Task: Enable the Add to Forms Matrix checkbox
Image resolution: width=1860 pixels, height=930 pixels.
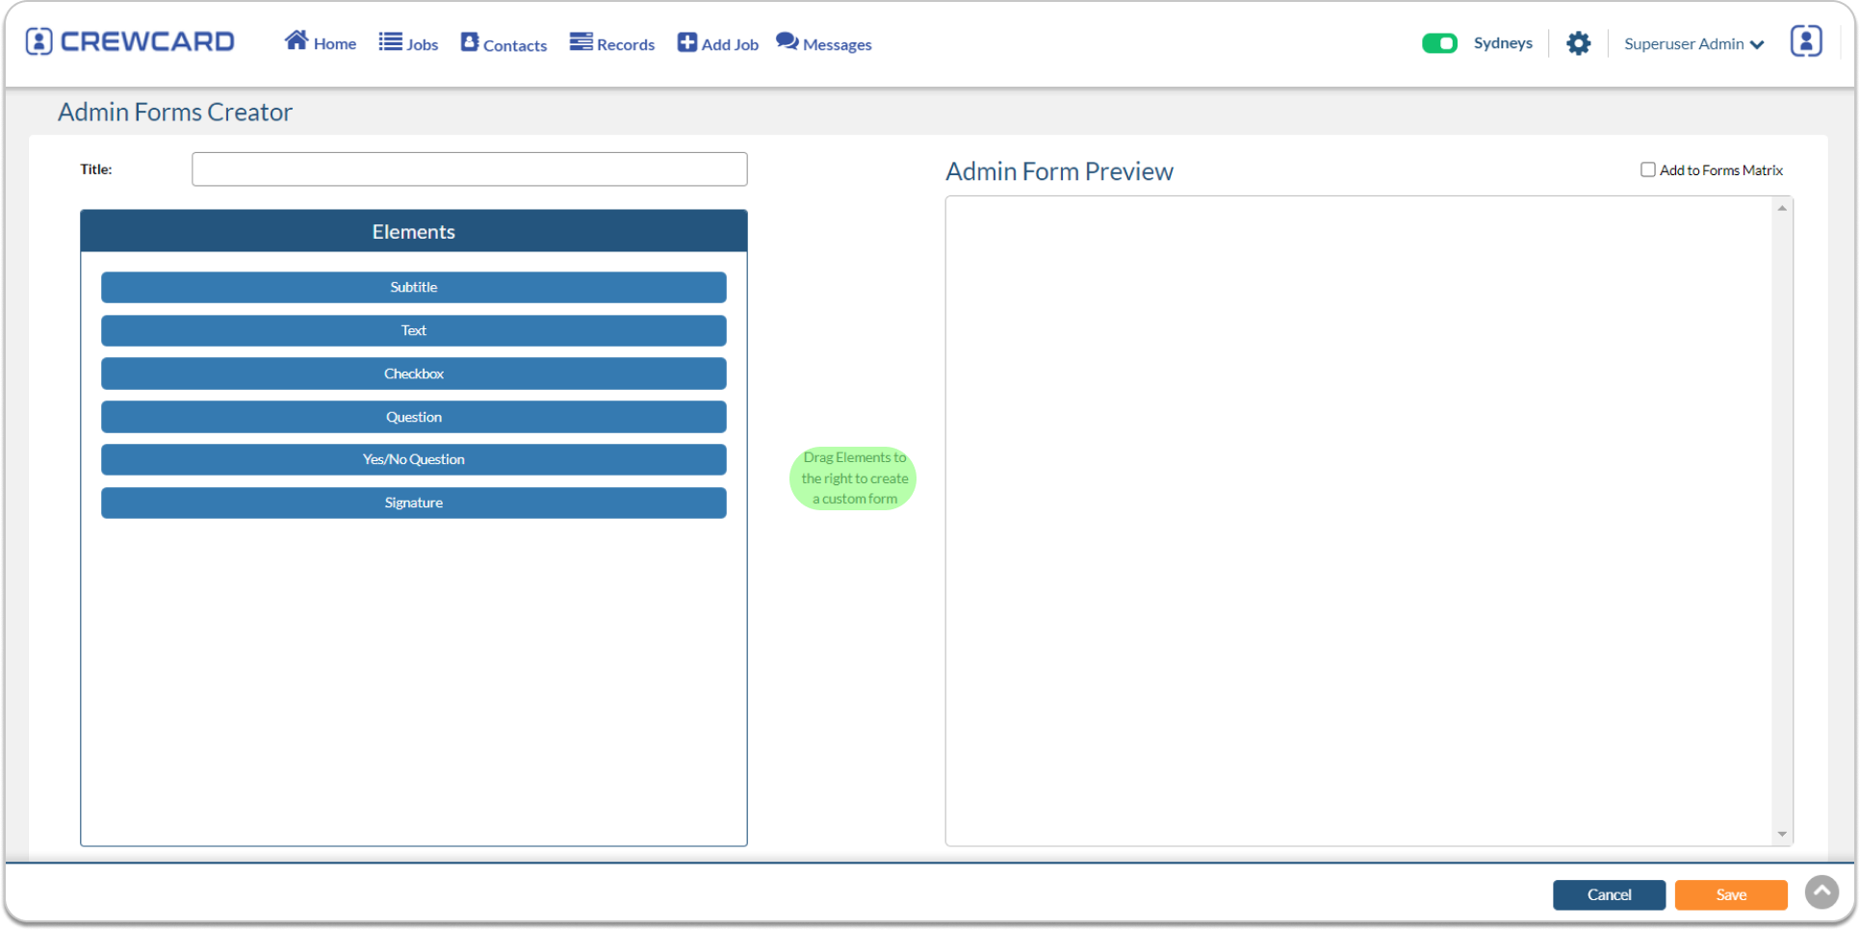Action: [x=1646, y=168]
